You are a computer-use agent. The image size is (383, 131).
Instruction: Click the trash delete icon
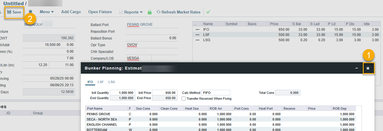point(30,12)
